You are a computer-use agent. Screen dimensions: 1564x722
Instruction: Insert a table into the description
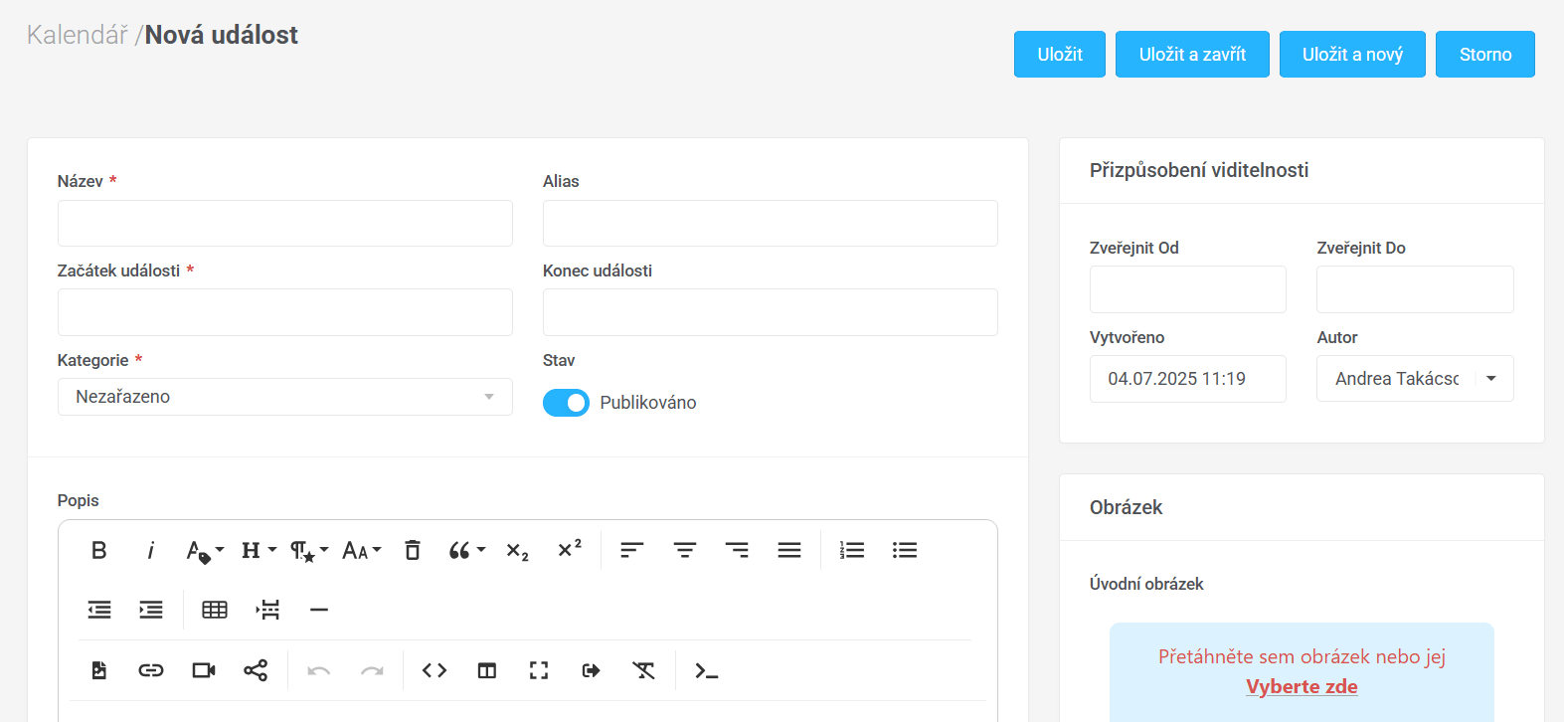(215, 610)
